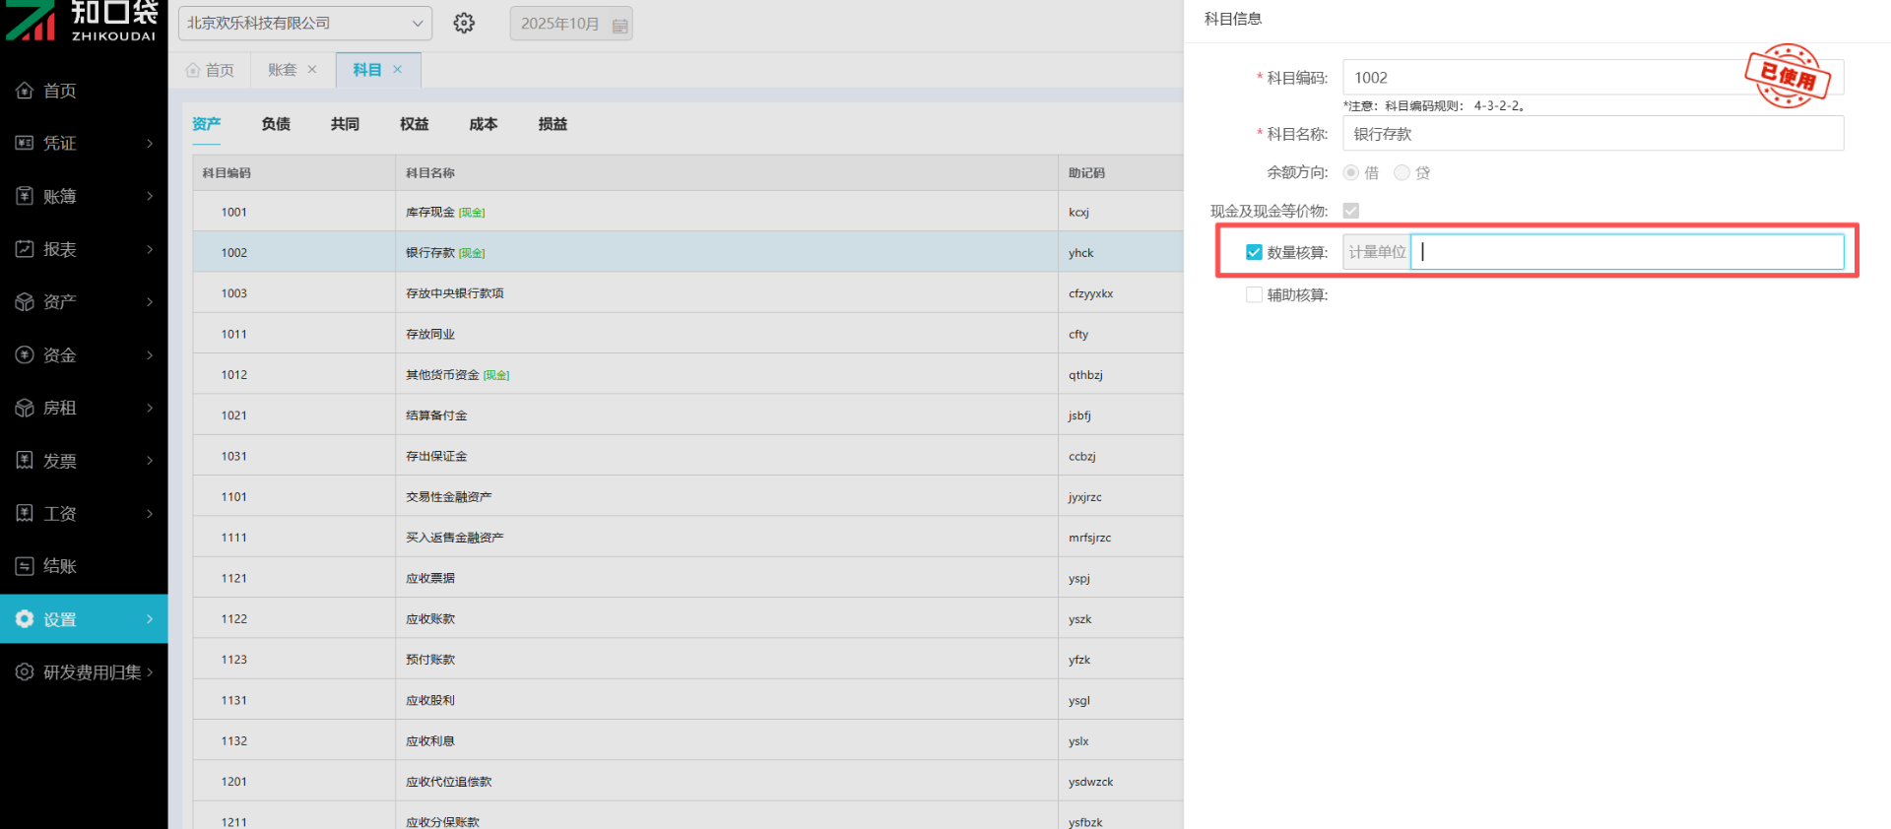The width and height of the screenshot is (1891, 829).
Task: Select the 报表 report icon in sidebar
Action: tap(25, 249)
